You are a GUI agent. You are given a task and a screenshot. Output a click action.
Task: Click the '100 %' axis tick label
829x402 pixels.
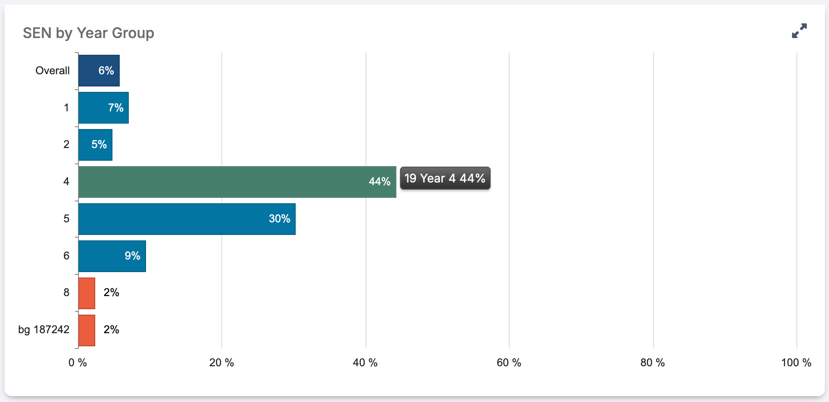click(x=796, y=363)
